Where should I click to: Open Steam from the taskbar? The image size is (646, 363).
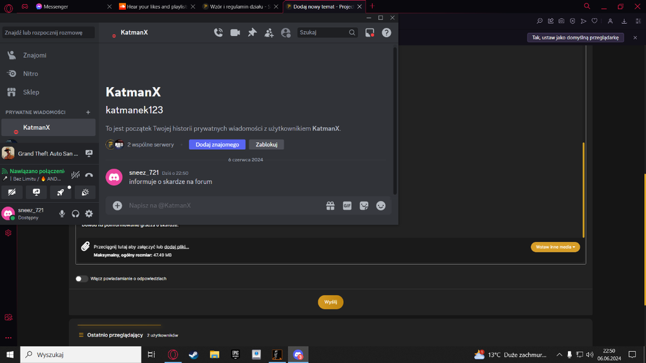point(194,355)
